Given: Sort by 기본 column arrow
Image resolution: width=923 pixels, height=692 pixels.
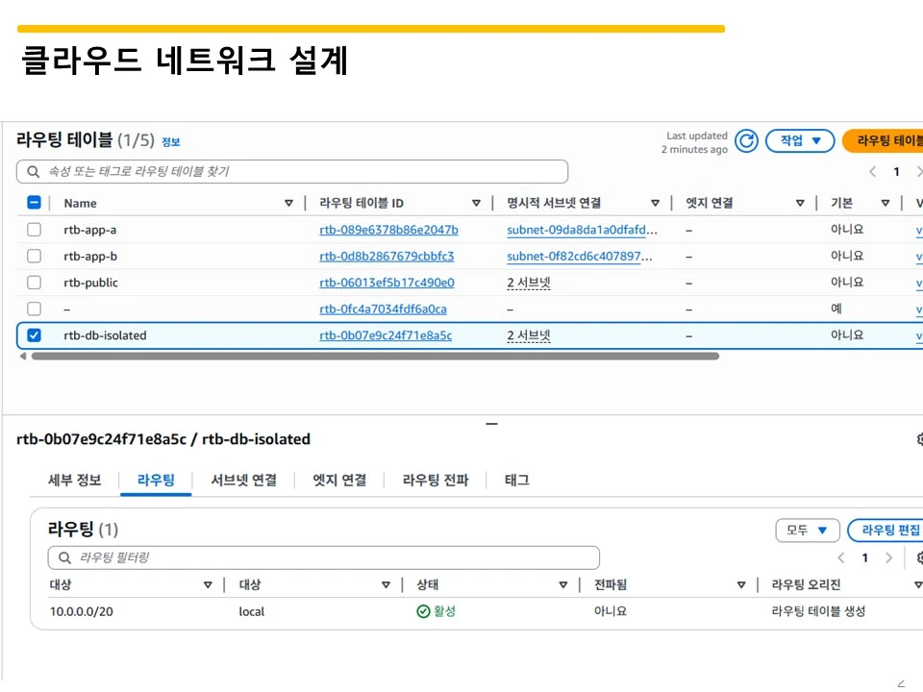Looking at the screenshot, I should [x=886, y=203].
